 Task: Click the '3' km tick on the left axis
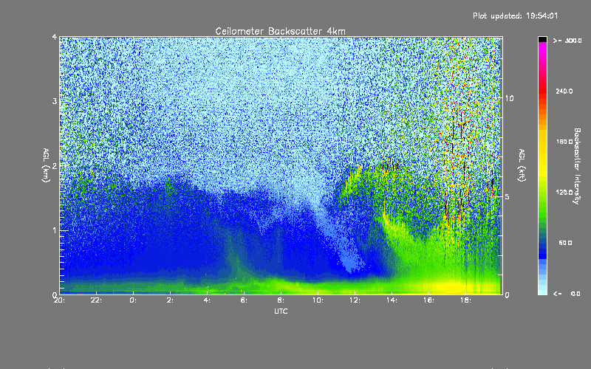click(x=55, y=101)
